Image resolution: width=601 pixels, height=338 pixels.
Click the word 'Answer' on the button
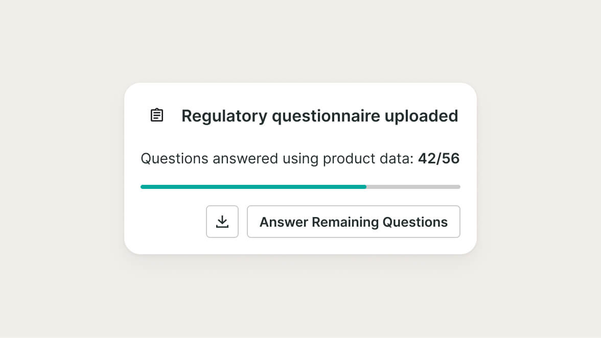284,222
